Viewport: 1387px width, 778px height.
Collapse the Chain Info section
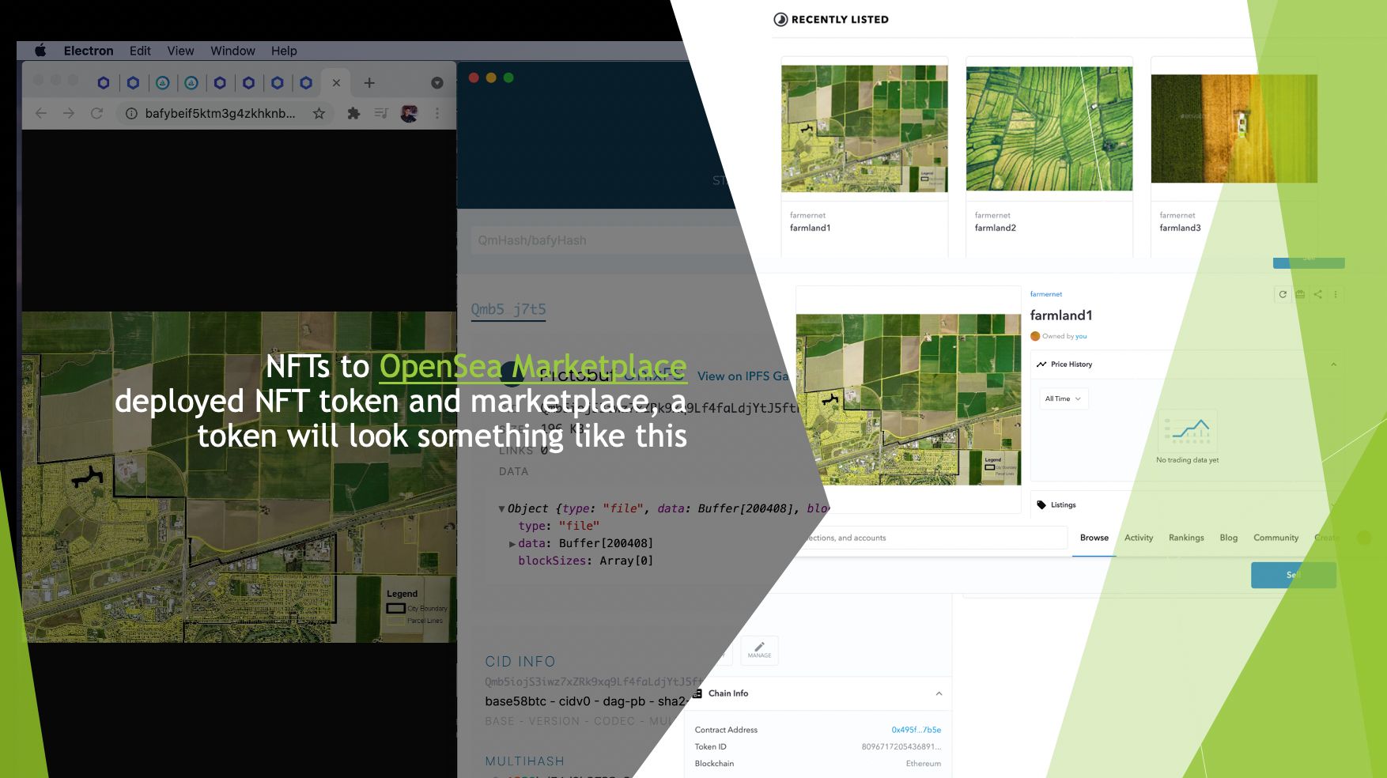(939, 693)
